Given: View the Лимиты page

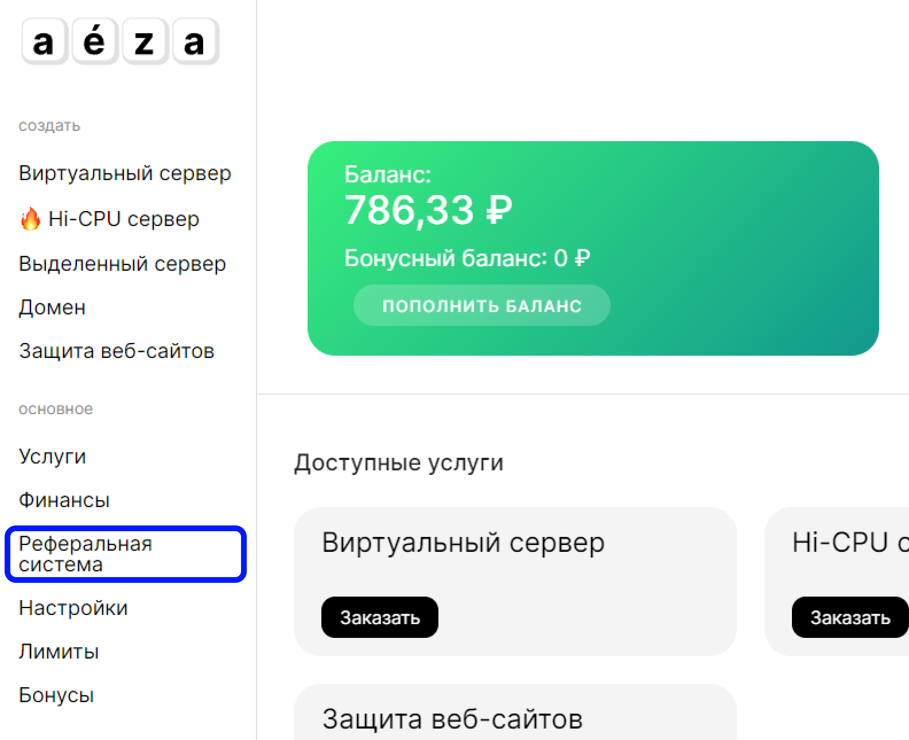Looking at the screenshot, I should [x=58, y=651].
